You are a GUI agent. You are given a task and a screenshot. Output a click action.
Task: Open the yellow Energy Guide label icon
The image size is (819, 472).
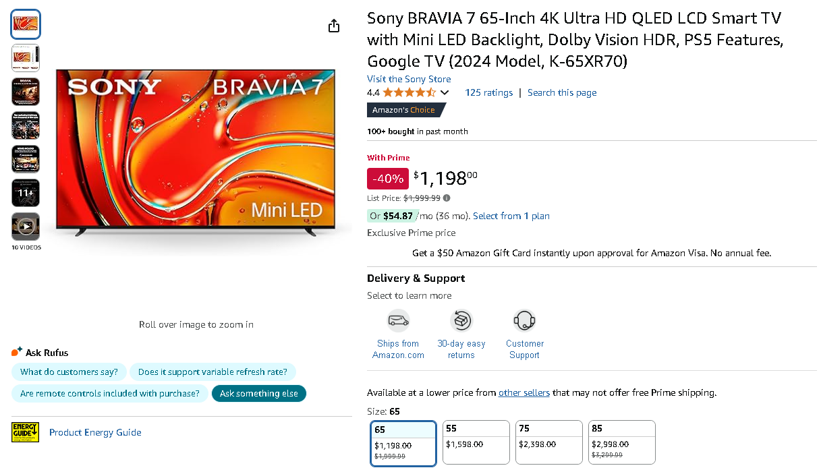[26, 433]
